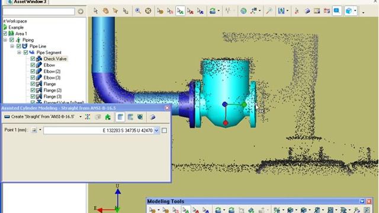Click the crosshair target view tool
The height and width of the screenshot is (213, 379).
pyautogui.click(x=148, y=11)
